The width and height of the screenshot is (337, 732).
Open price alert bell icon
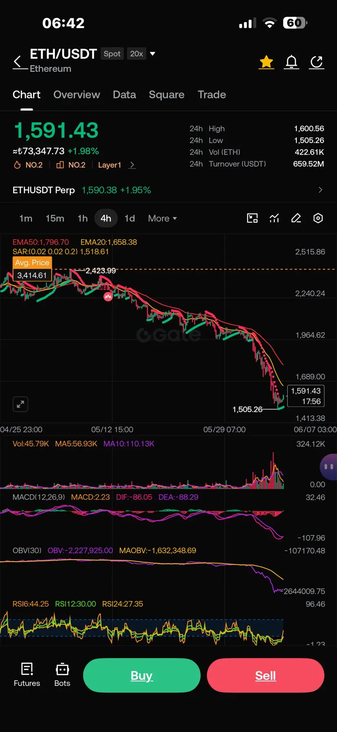point(291,62)
